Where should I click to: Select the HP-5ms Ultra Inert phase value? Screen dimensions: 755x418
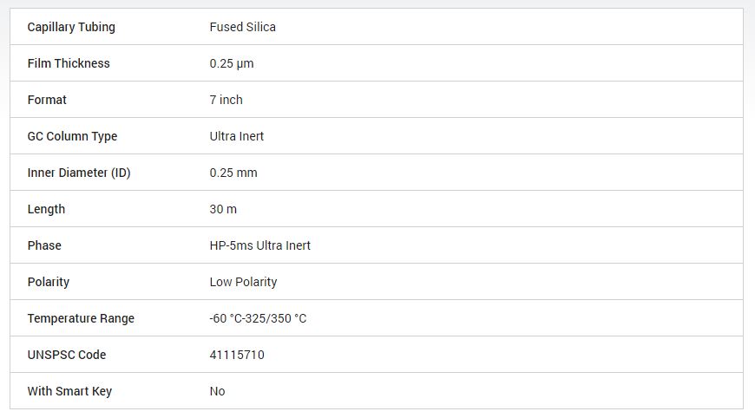click(x=259, y=245)
